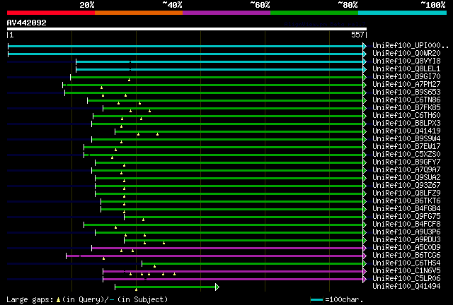
Task: Click the yellow triangle icon in the Large gaps legend
Action: 58,300
